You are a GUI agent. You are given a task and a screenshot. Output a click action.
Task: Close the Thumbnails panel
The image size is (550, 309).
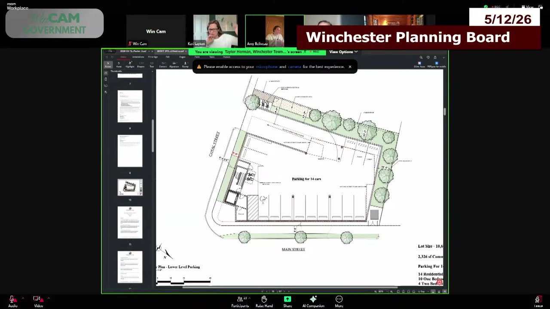coord(152,71)
